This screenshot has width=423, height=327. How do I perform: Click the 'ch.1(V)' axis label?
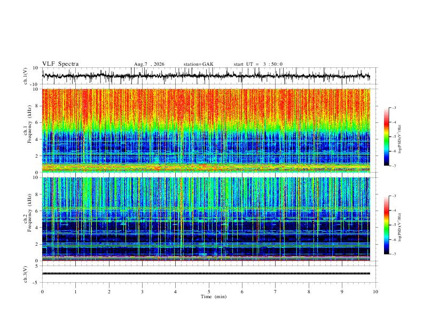[26, 76]
